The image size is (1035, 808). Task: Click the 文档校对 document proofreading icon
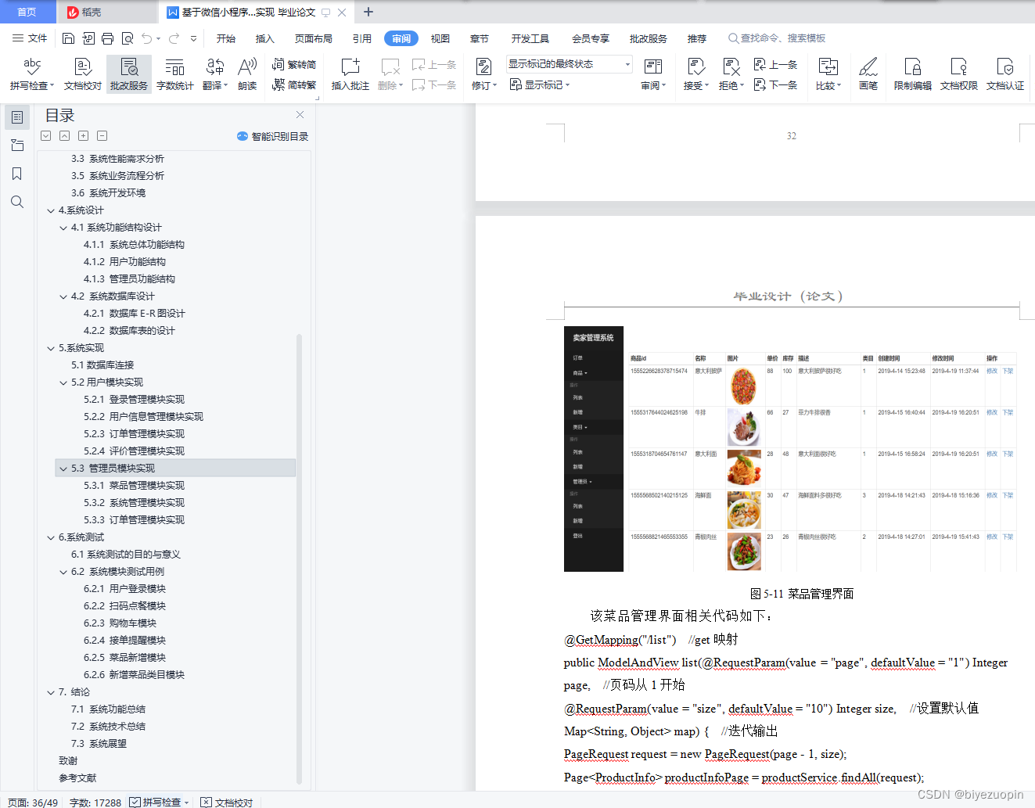coord(83,67)
